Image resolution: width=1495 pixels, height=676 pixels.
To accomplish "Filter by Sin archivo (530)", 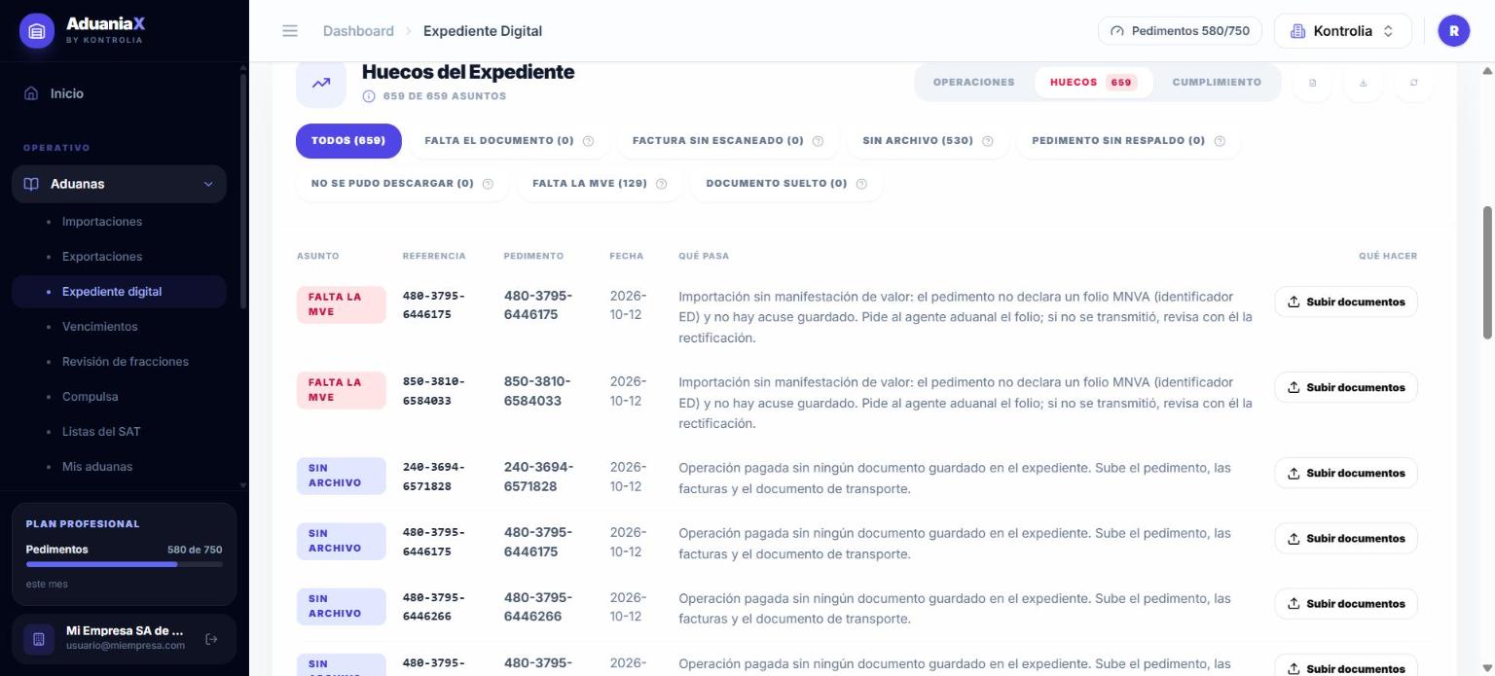I will (x=928, y=141).
